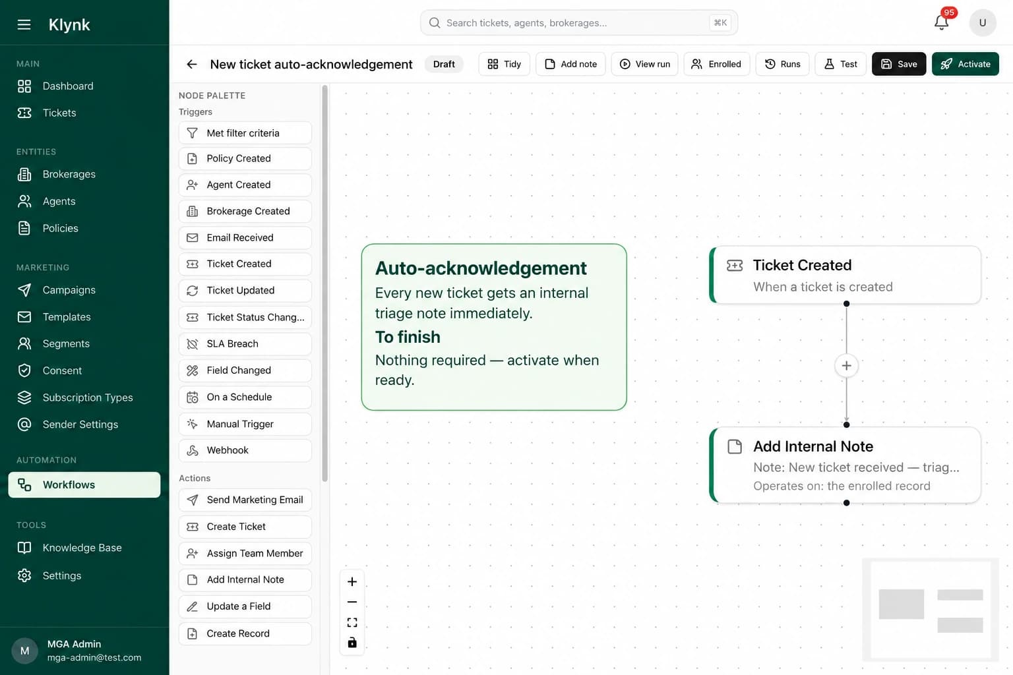This screenshot has height=675, width=1013.
Task: Open the MGA Admin profile
Action: (x=84, y=651)
